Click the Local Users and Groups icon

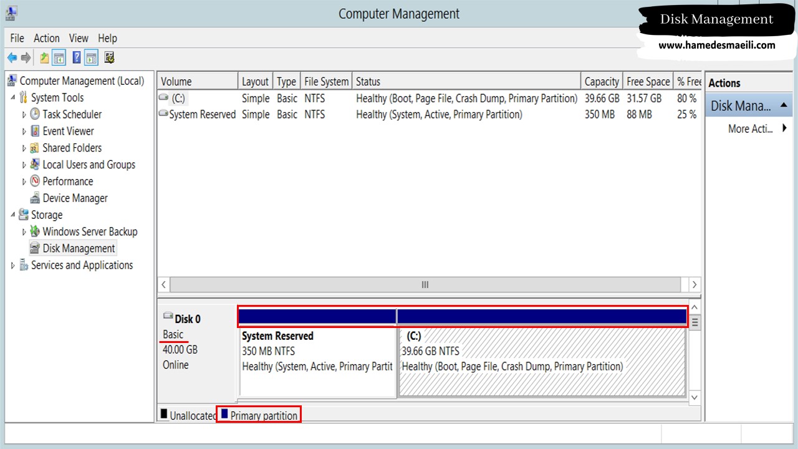point(35,165)
